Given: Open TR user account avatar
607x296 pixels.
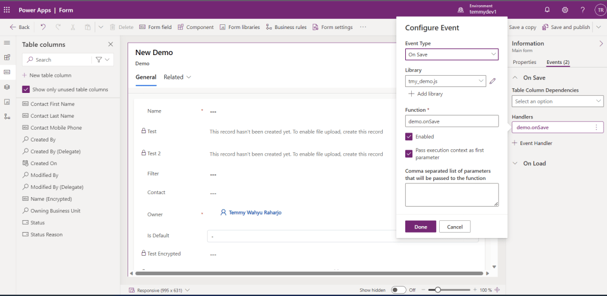Looking at the screenshot, I should point(599,10).
